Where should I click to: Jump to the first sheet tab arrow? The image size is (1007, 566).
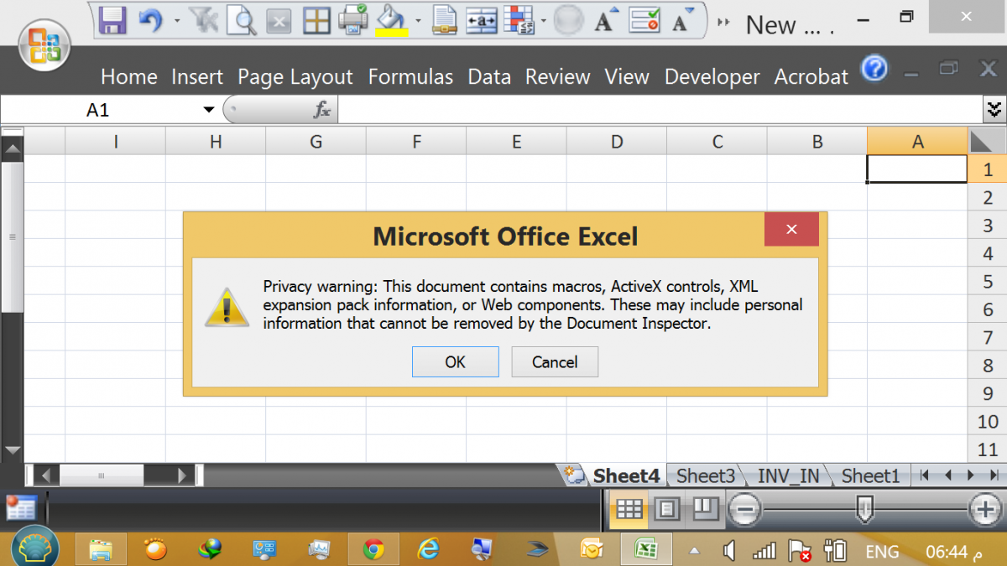[926, 475]
